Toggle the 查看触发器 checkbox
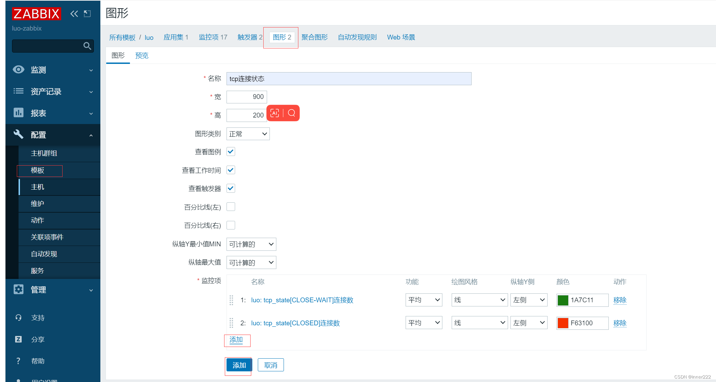Image resolution: width=716 pixels, height=382 pixels. (x=231, y=188)
